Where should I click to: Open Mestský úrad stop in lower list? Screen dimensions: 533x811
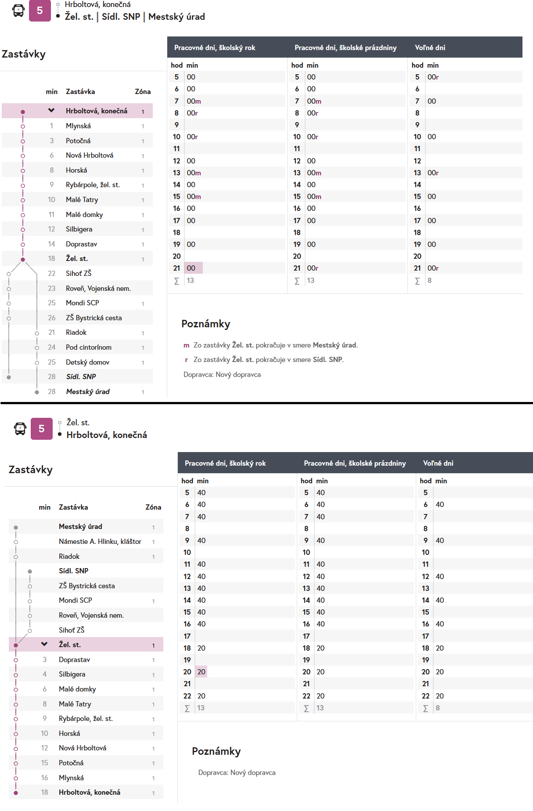pyautogui.click(x=80, y=526)
